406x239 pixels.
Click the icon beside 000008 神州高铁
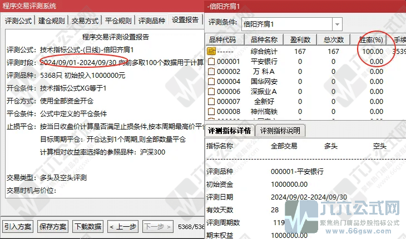(x=211, y=112)
